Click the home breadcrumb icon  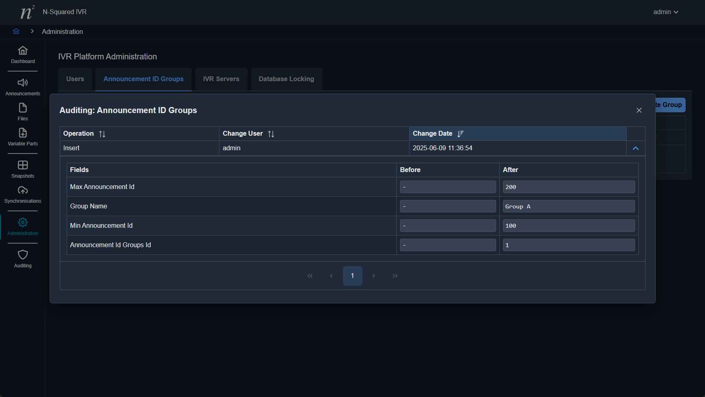[16, 32]
